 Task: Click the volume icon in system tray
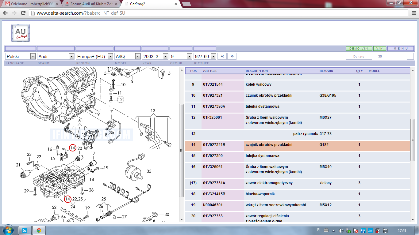[340, 230]
